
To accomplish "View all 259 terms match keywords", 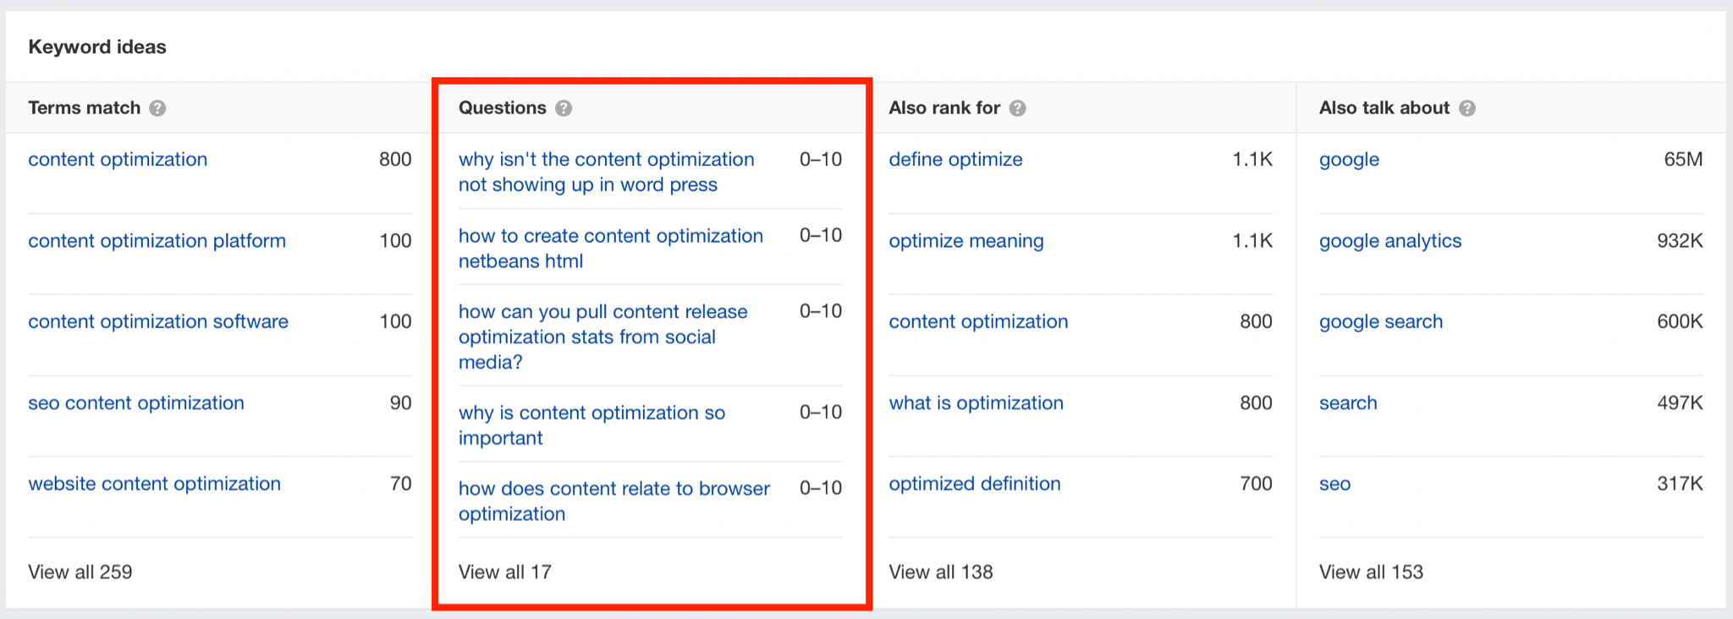I will [x=80, y=572].
